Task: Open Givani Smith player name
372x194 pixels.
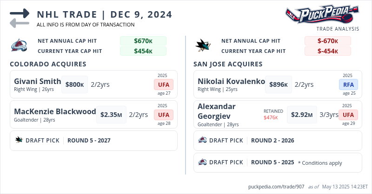Action: 38,81
